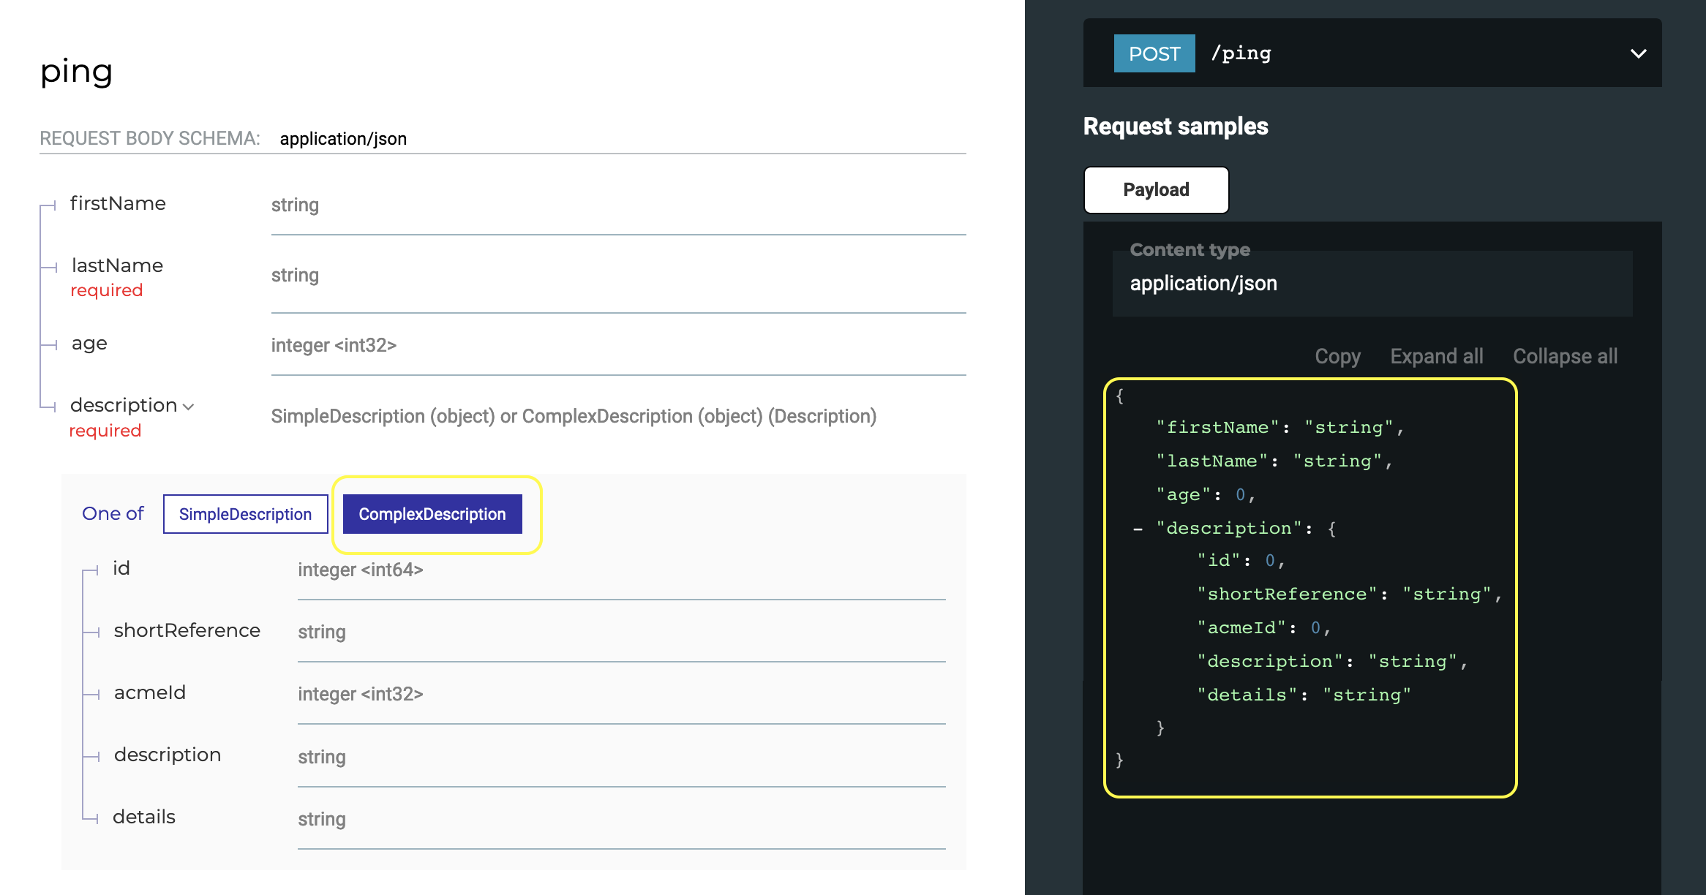This screenshot has height=895, width=1706.
Task: Open the application/json link in request body schema
Action: pos(344,138)
